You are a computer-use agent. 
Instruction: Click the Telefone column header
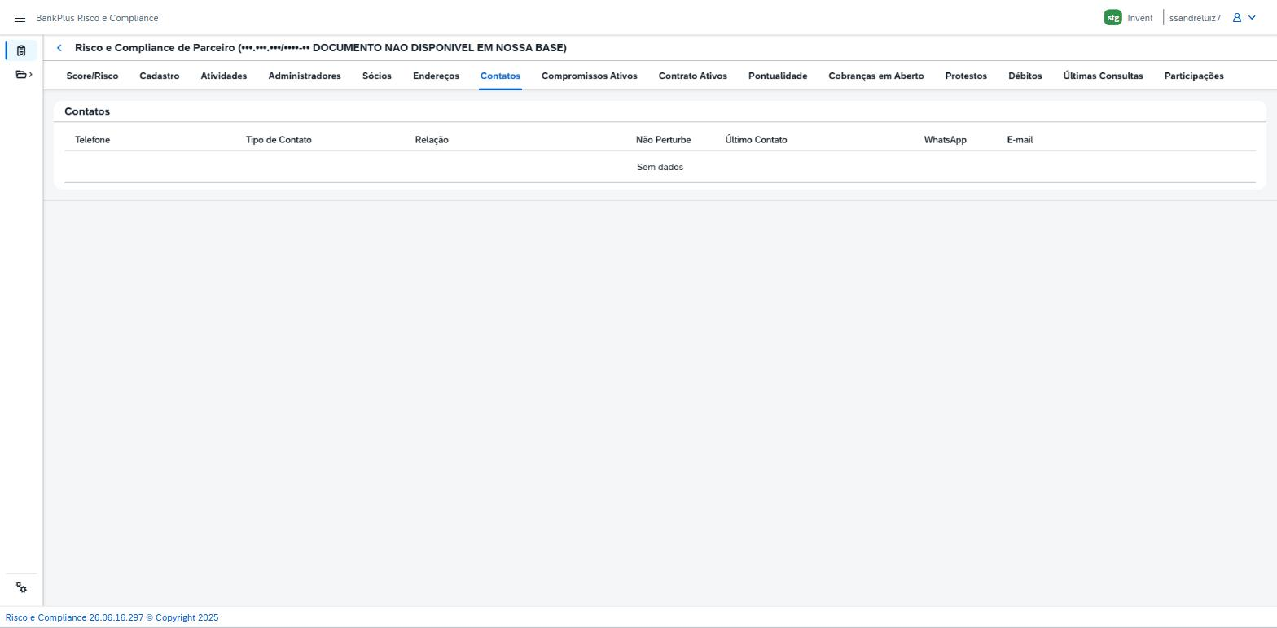click(x=93, y=140)
